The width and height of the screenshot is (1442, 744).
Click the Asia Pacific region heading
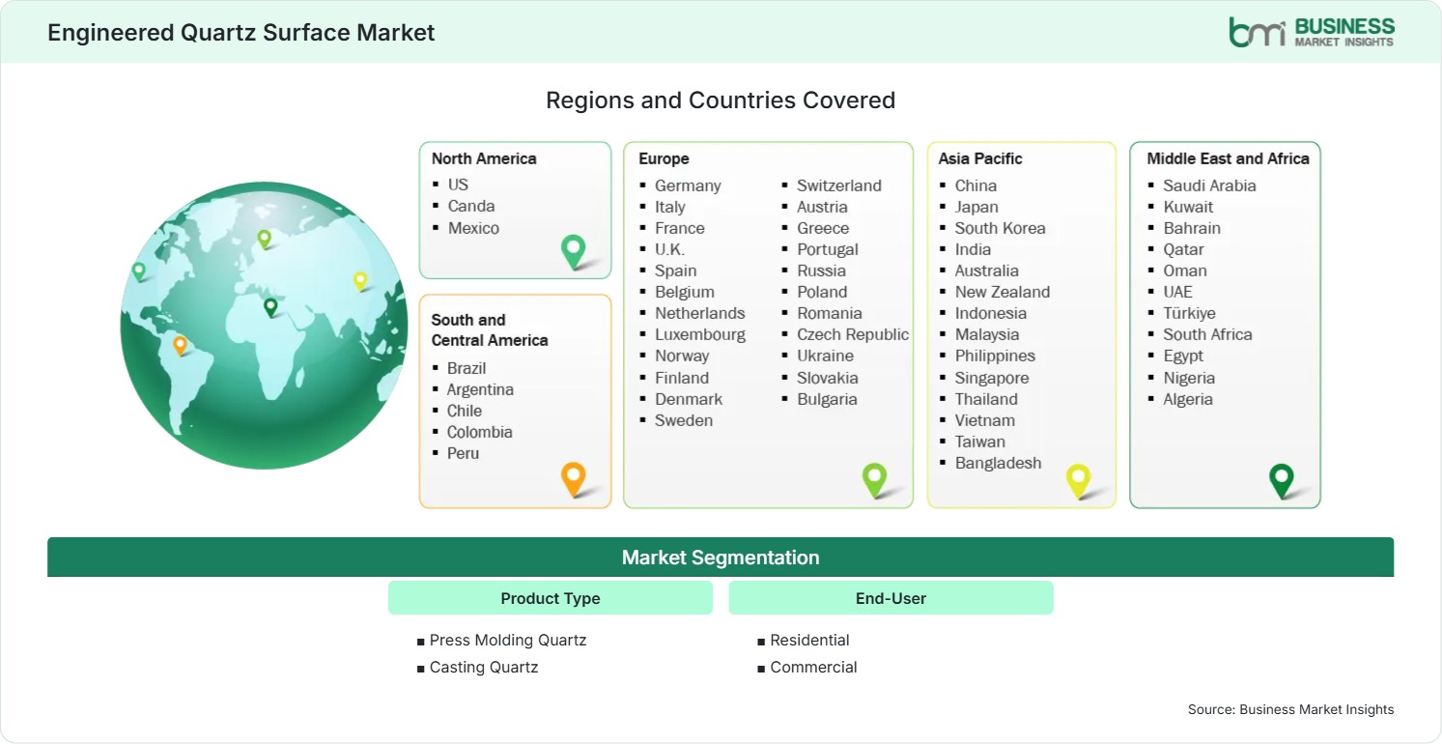pos(980,158)
